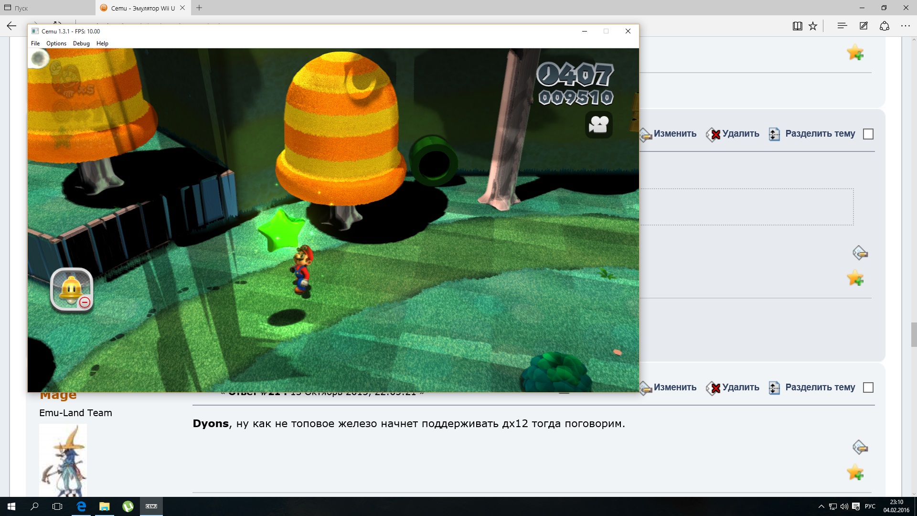The width and height of the screenshot is (917, 516).
Task: Open the Options menu in Cemu
Action: (56, 43)
